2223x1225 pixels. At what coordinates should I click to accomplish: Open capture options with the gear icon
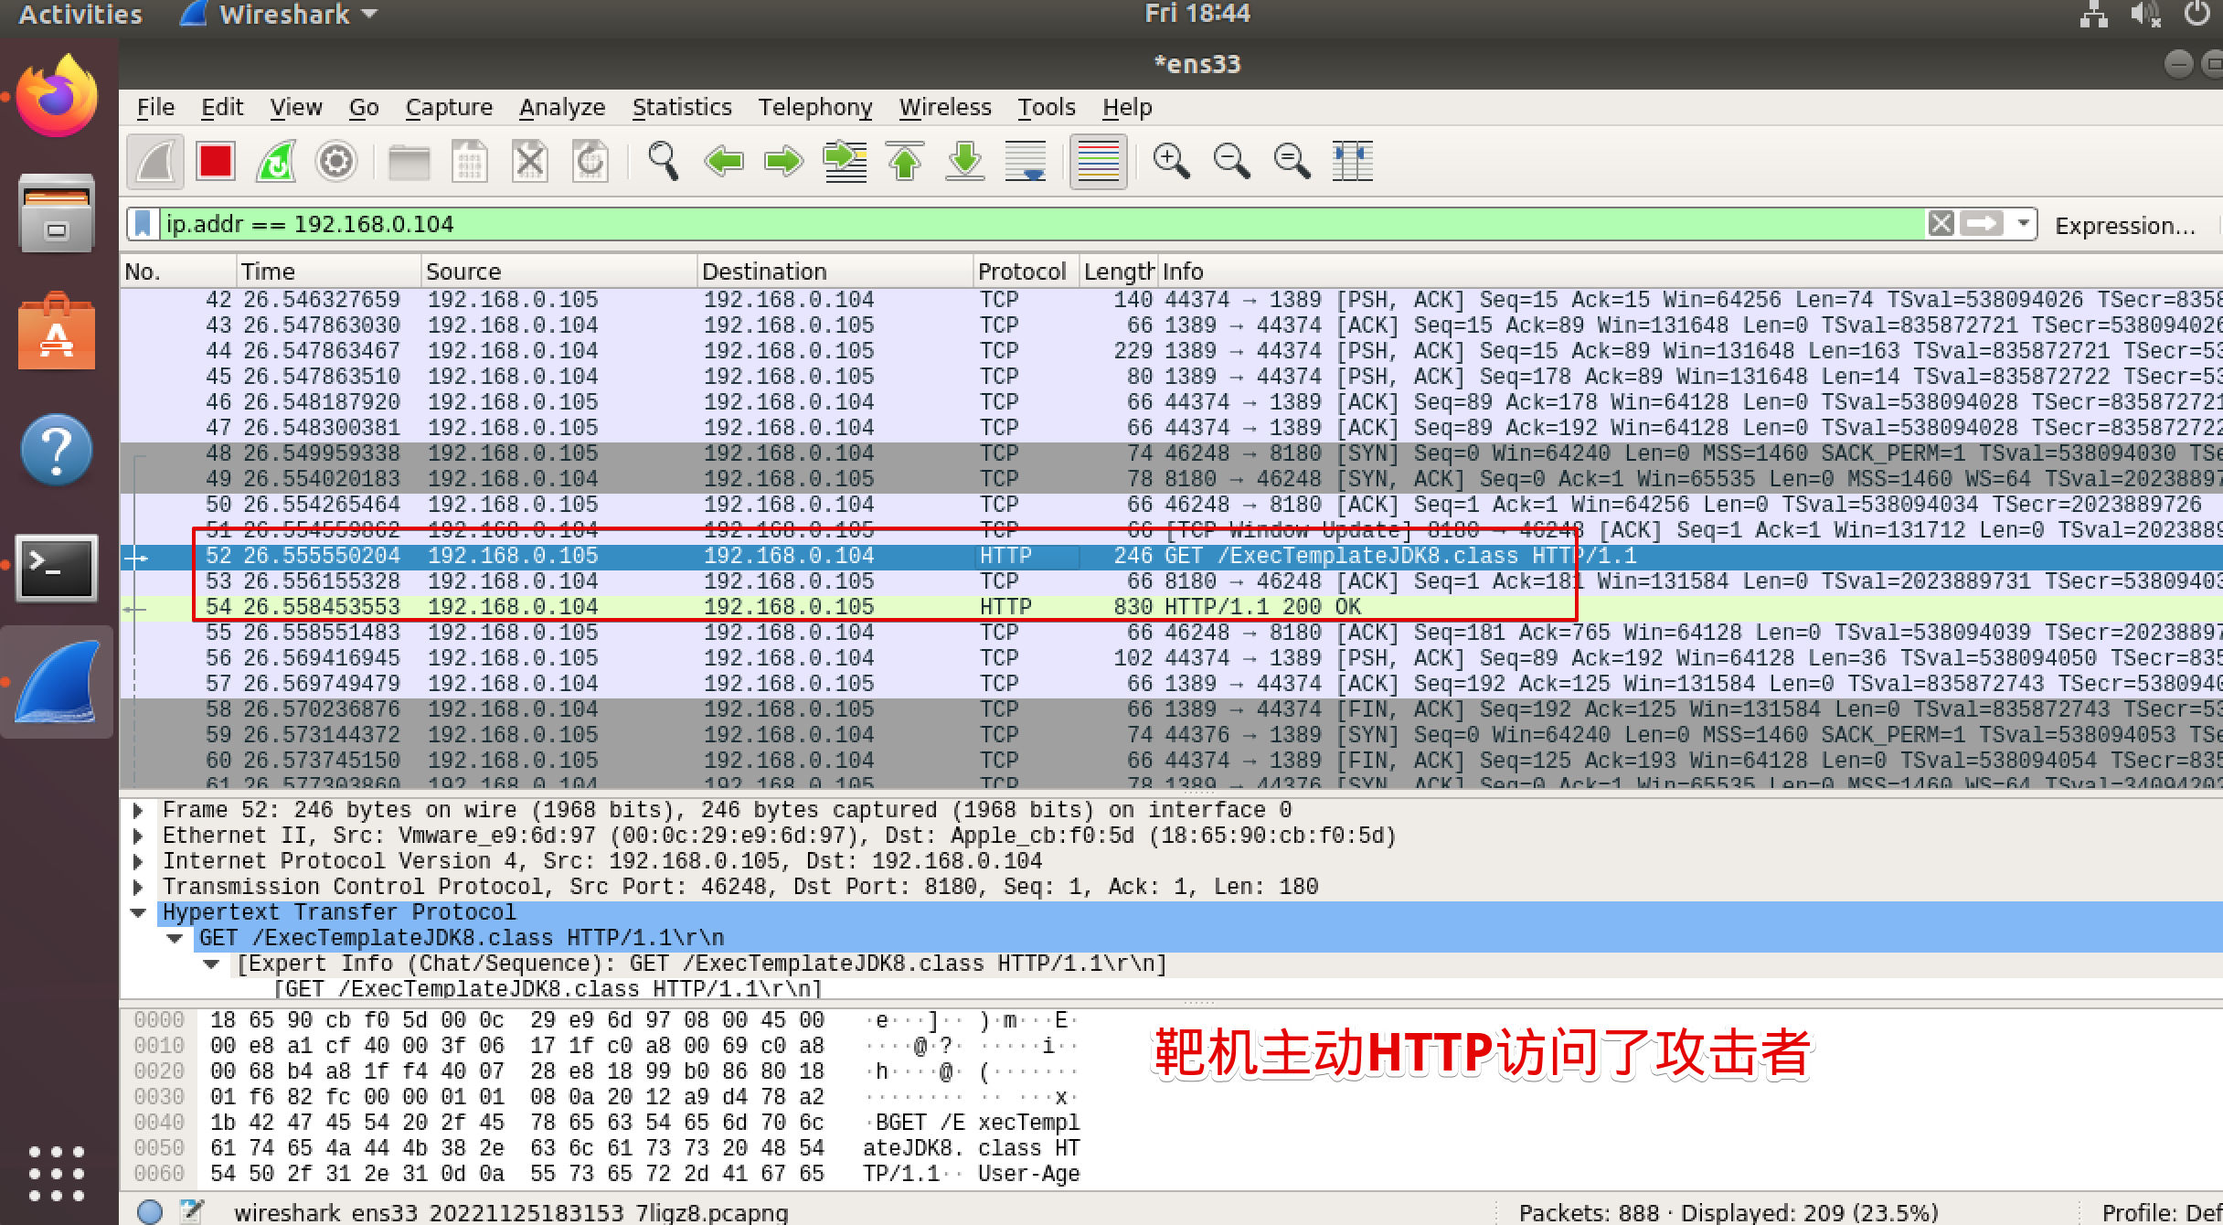pyautogui.click(x=335, y=161)
